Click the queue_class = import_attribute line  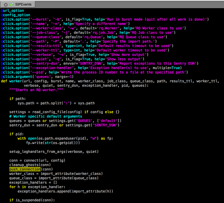click(54, 178)
